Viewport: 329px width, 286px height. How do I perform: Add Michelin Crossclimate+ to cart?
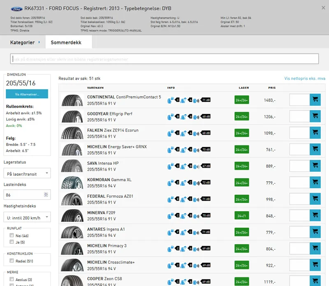(315, 265)
